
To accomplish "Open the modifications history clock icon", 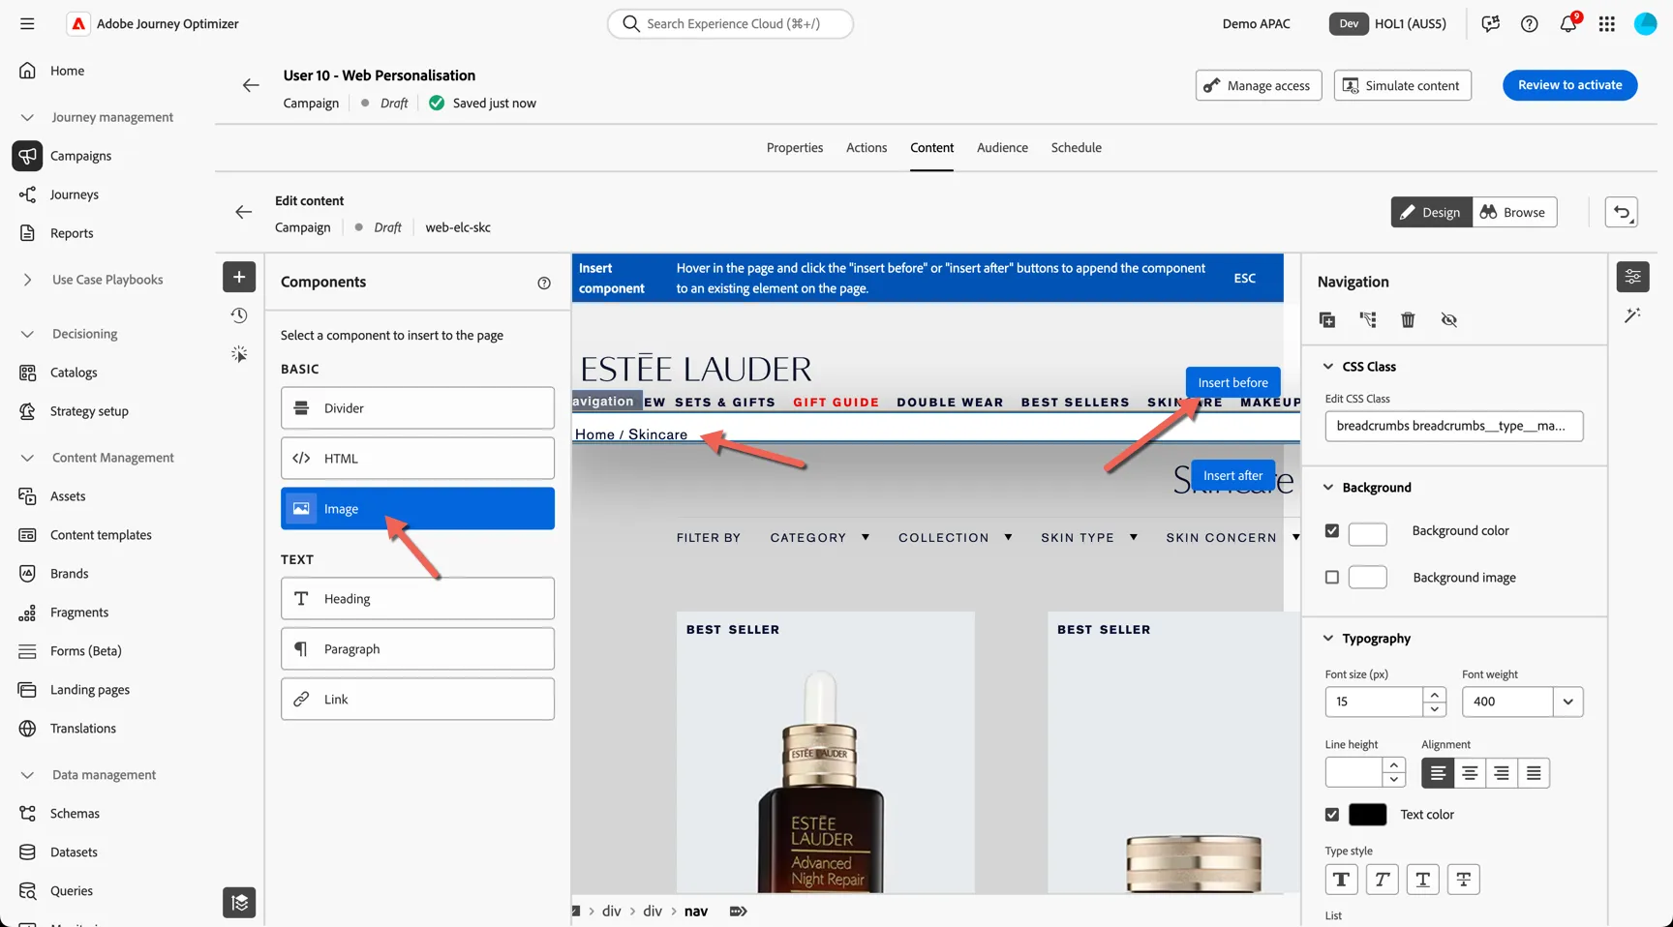I will 239,315.
